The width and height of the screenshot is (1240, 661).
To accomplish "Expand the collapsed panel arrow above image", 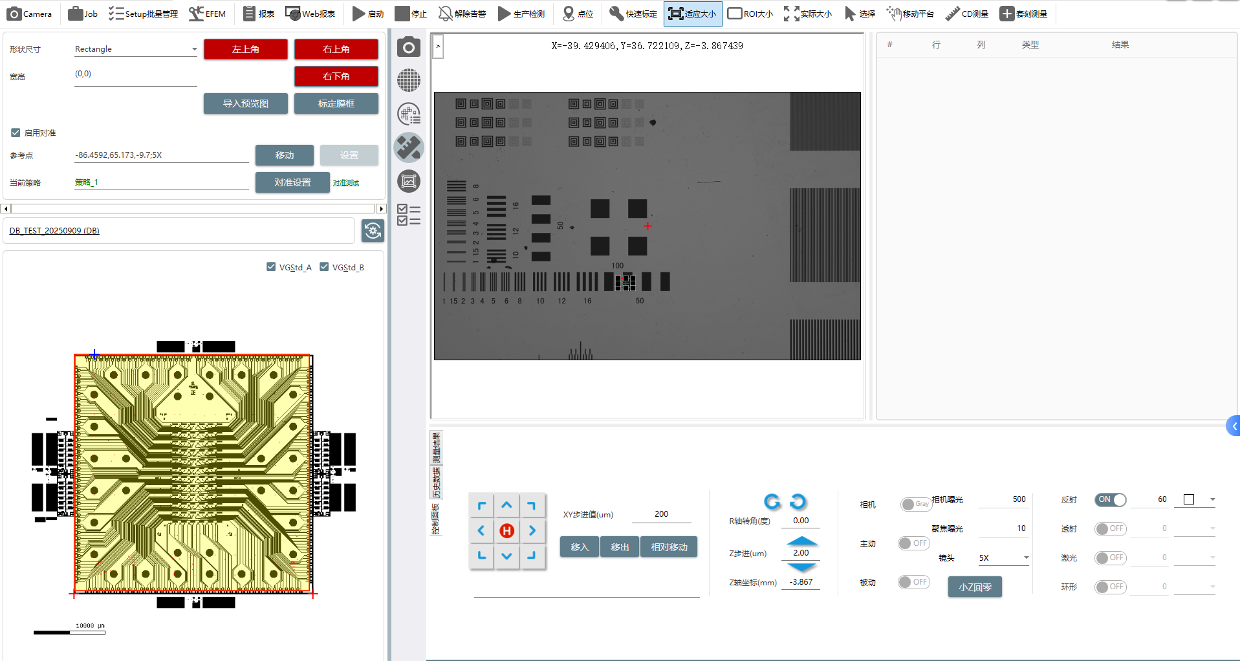I will (x=438, y=46).
